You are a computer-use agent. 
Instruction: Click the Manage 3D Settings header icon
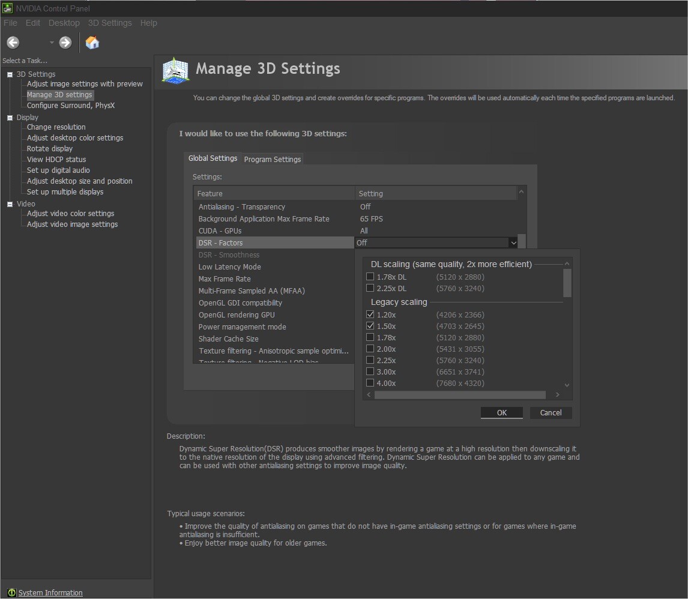point(175,70)
